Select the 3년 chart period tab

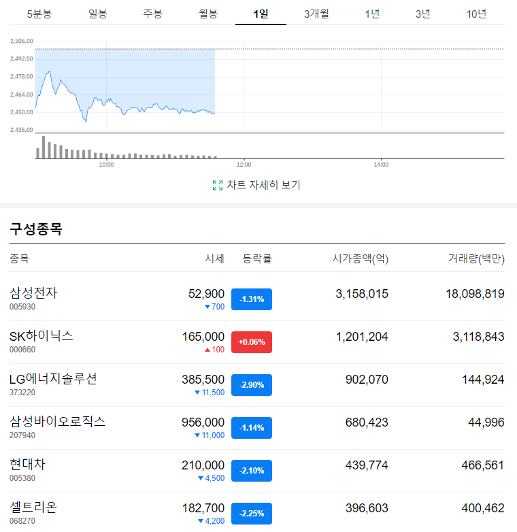[422, 14]
